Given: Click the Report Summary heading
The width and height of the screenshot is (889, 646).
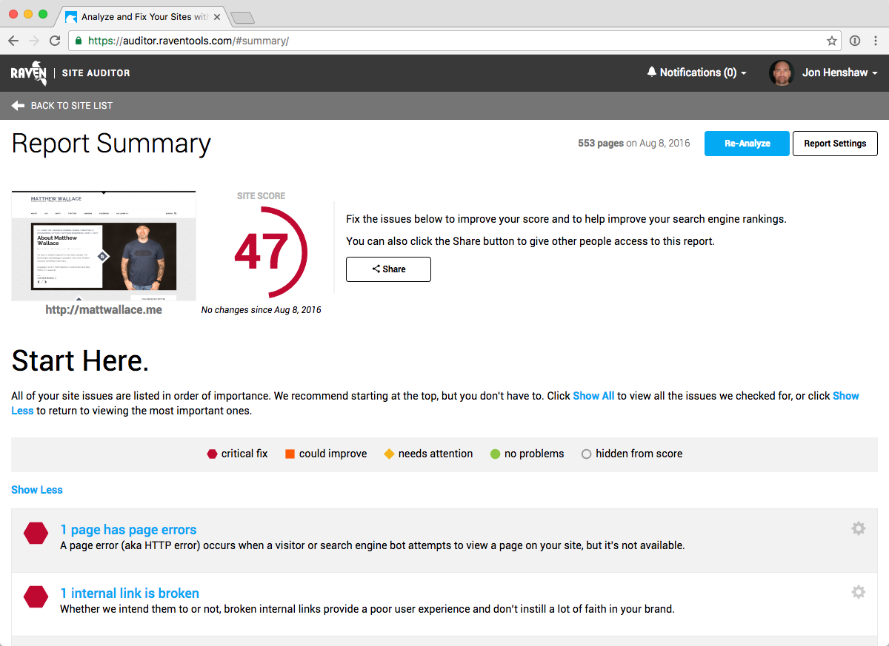Looking at the screenshot, I should pyautogui.click(x=111, y=144).
